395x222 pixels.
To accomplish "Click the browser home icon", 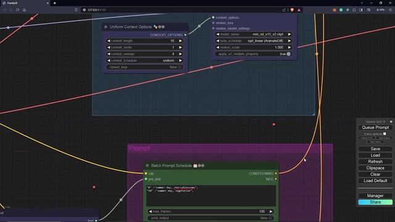I will click(24, 10).
